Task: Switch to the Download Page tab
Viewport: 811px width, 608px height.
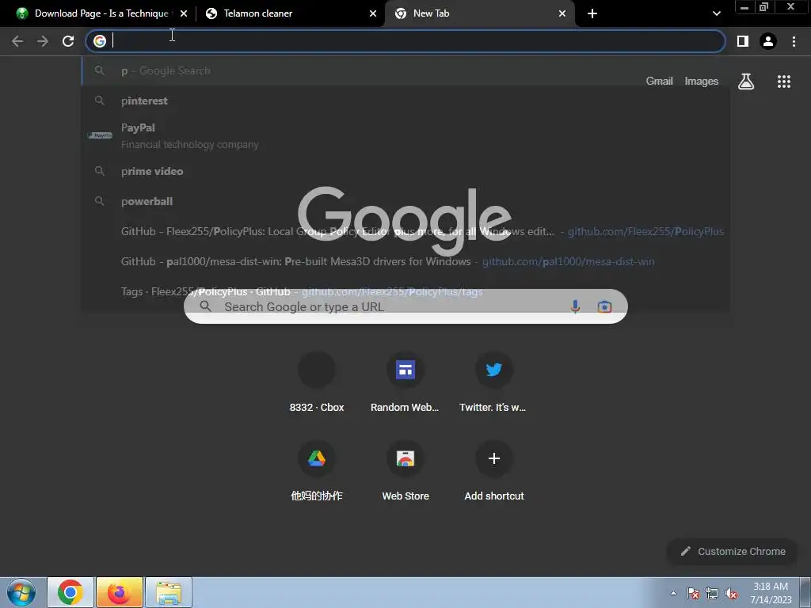Action: tap(101, 13)
